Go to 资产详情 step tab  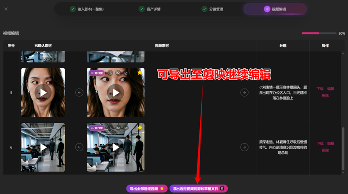(150, 9)
